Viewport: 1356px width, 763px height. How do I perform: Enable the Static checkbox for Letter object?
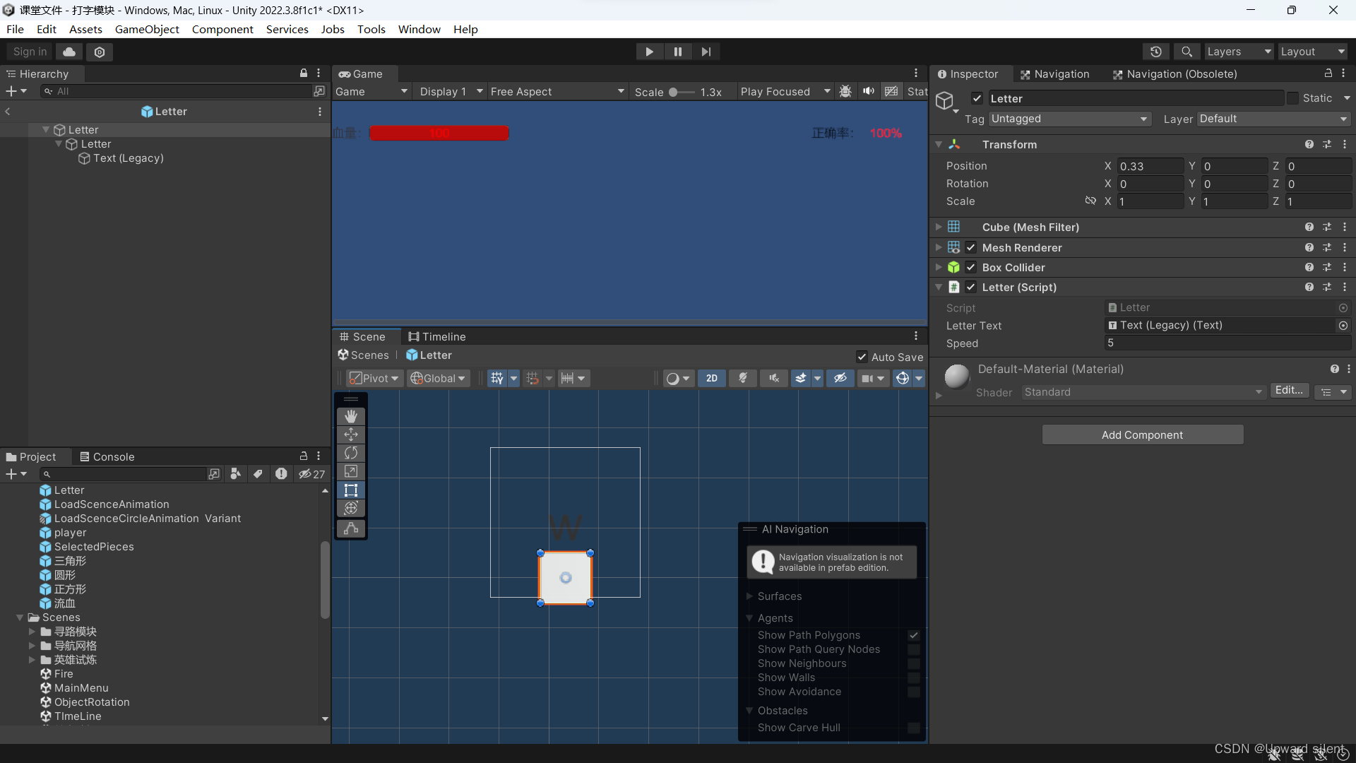1293,98
